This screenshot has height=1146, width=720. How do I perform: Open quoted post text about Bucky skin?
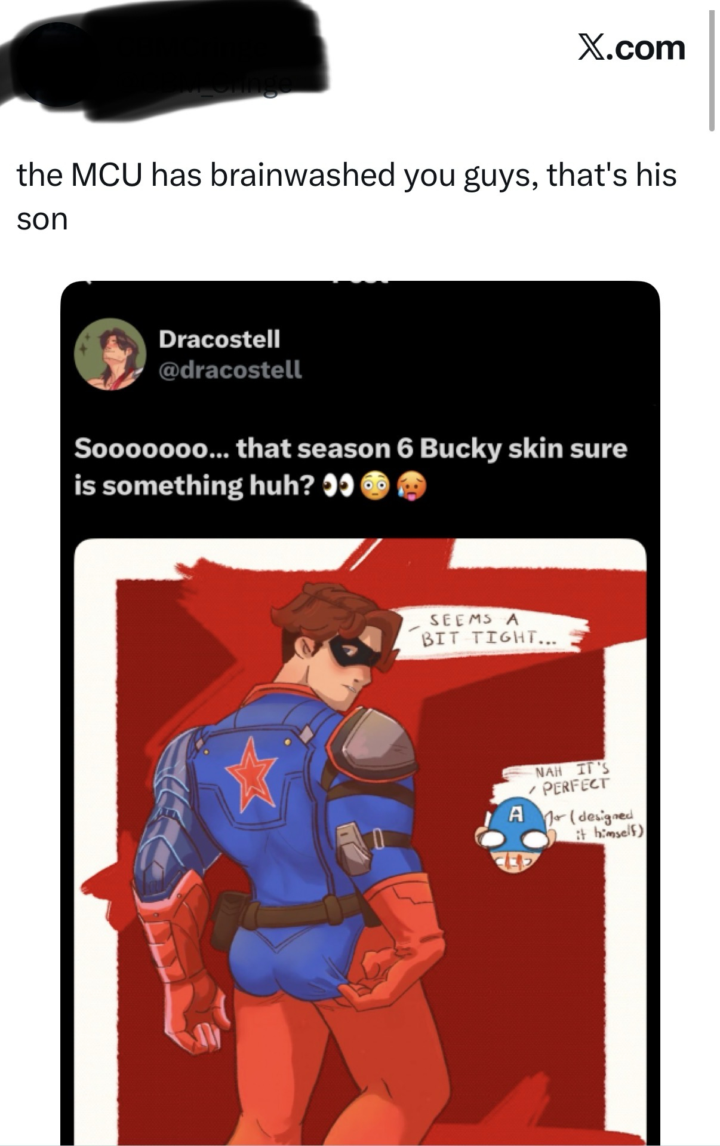350,466
